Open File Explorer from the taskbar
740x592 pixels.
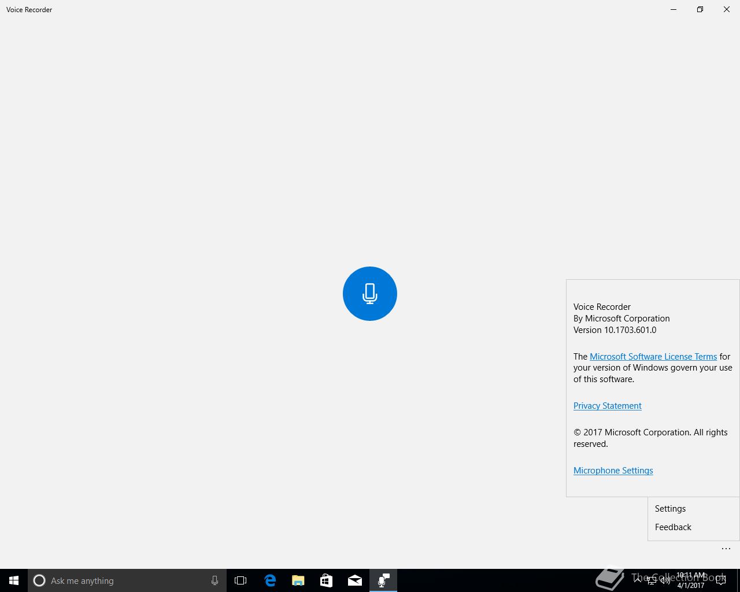point(298,580)
